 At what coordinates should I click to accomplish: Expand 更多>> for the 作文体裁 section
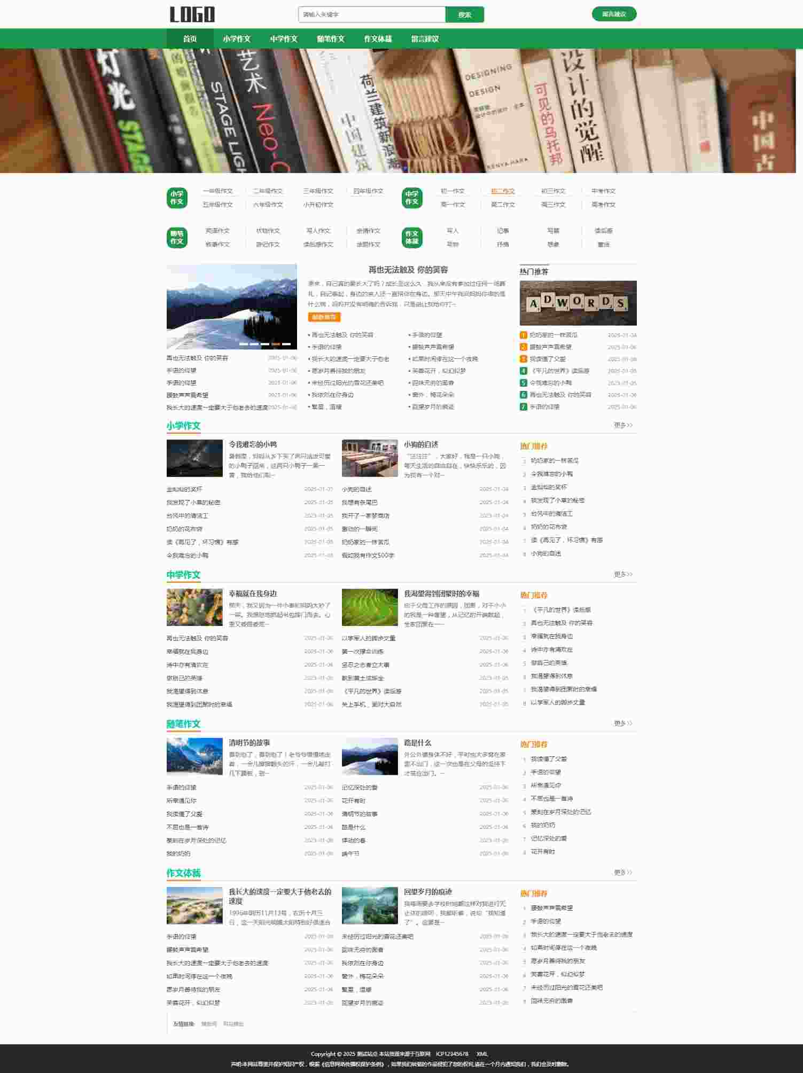pyautogui.click(x=623, y=872)
